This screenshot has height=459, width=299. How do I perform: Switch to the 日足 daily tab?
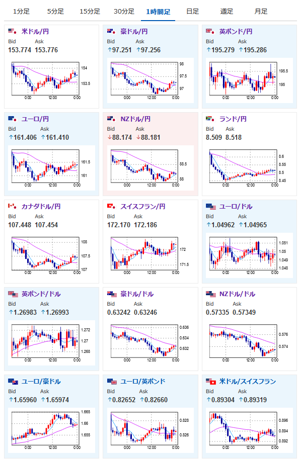193,12
